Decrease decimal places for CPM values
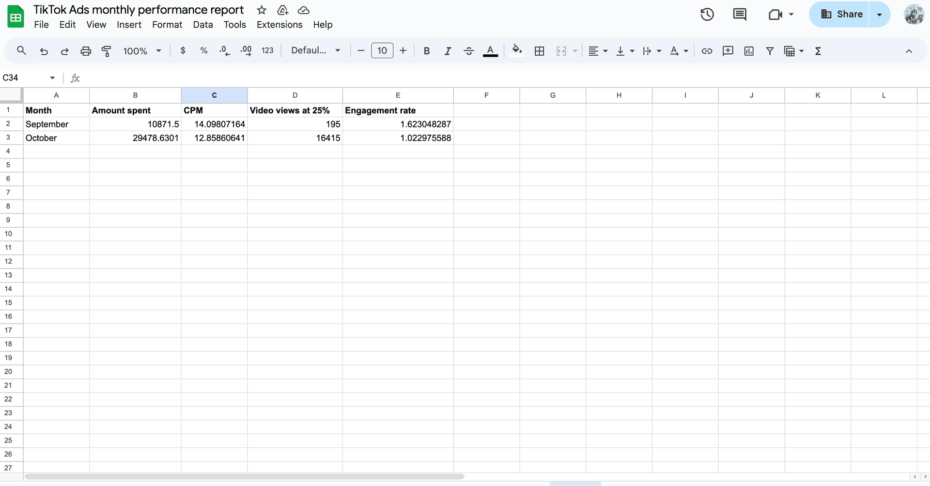The width and height of the screenshot is (930, 486). pos(224,50)
